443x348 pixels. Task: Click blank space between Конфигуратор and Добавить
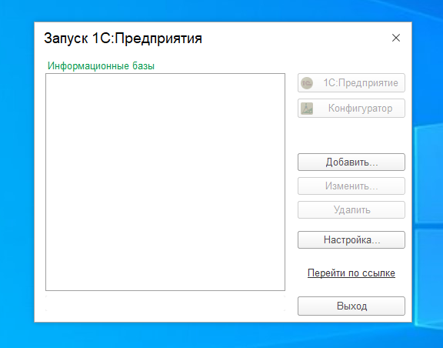(351, 136)
